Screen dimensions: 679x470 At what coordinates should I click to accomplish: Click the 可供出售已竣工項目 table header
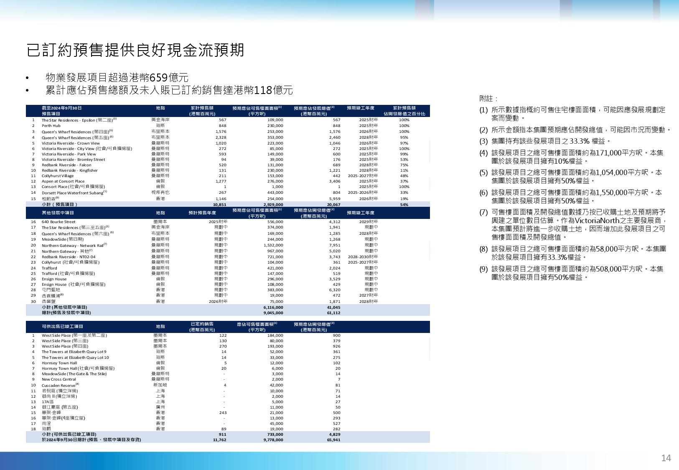coord(62,327)
